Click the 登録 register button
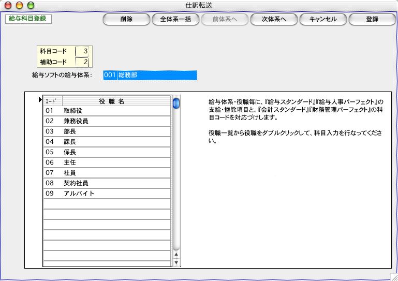 point(372,20)
